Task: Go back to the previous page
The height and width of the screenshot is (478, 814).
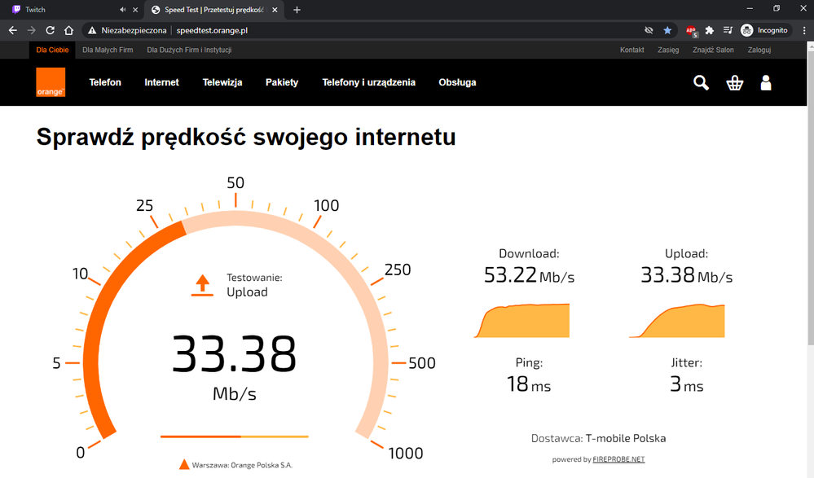Action: pyautogui.click(x=13, y=31)
